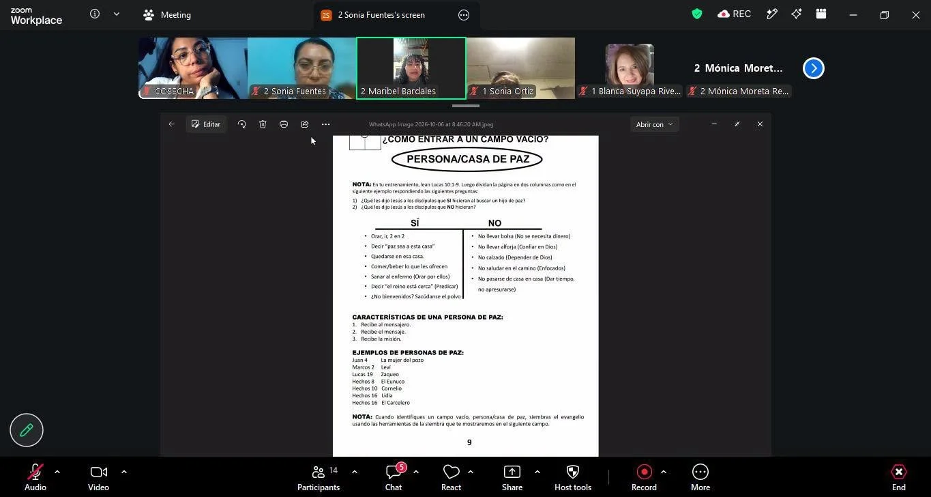The image size is (931, 497).
Task: Expand record options arrow
Action: 664,472
